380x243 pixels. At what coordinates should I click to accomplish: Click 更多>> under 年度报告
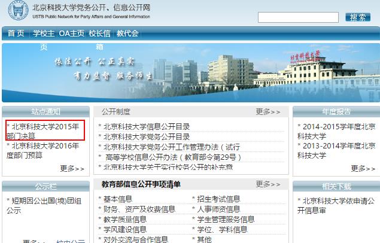tap(363, 168)
